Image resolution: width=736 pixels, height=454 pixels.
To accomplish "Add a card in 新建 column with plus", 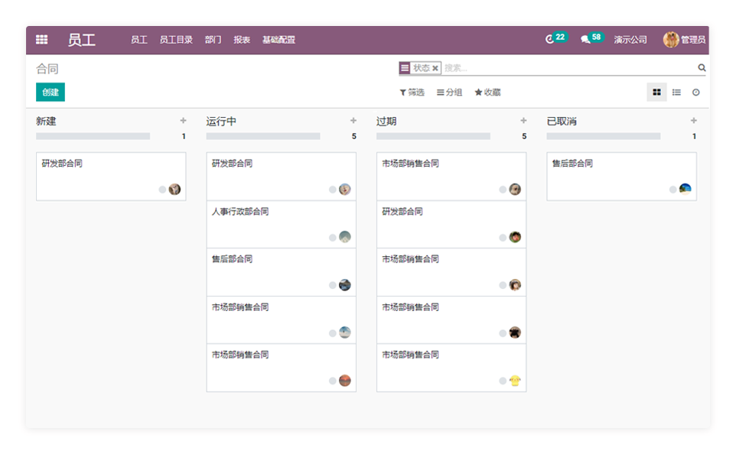I will pos(183,121).
